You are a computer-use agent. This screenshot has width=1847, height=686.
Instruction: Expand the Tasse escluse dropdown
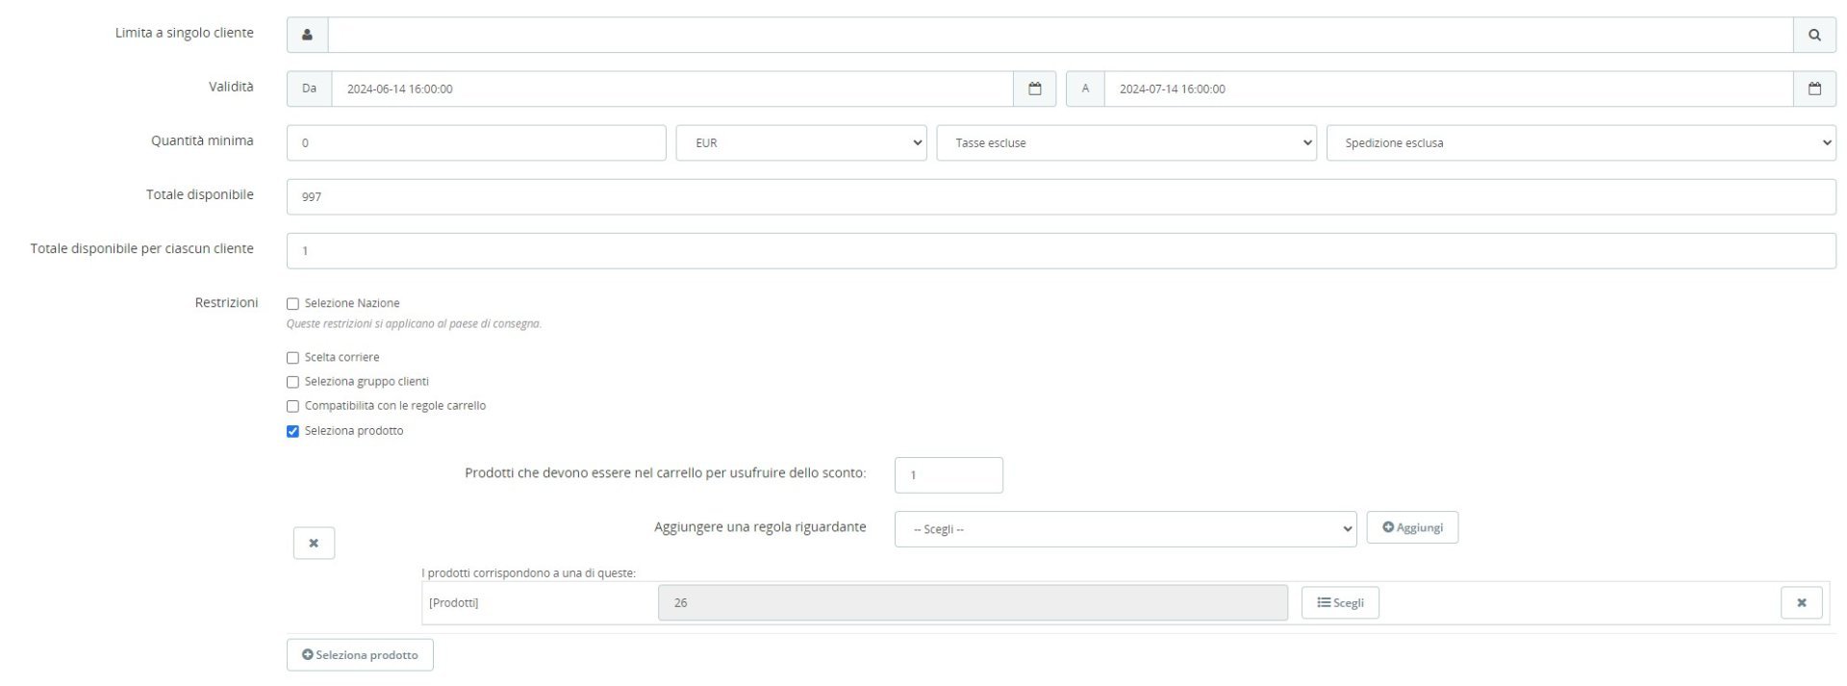click(1126, 142)
